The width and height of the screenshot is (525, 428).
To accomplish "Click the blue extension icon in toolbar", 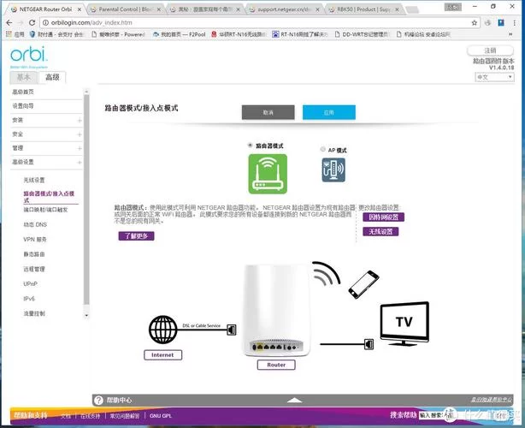I will click(x=501, y=23).
